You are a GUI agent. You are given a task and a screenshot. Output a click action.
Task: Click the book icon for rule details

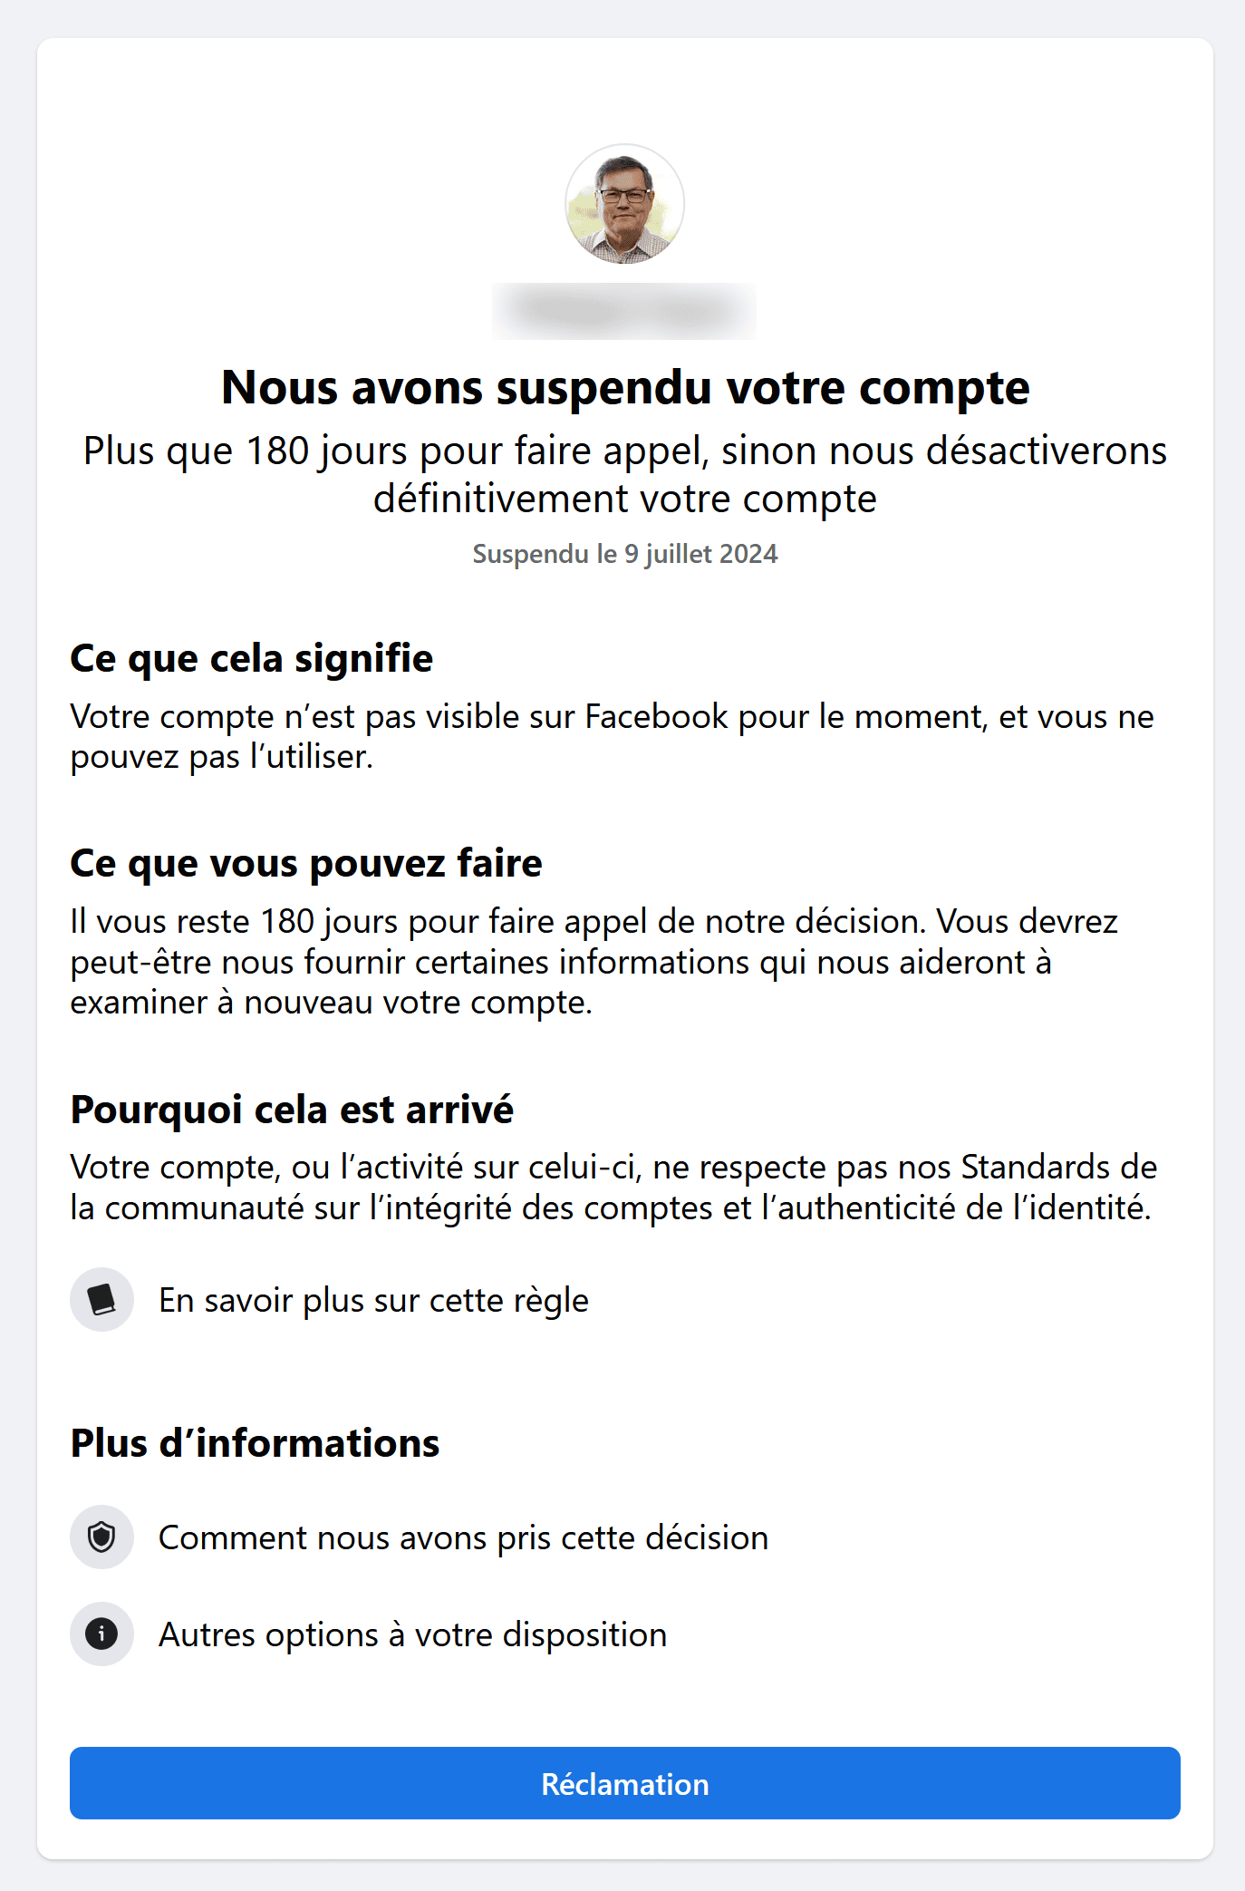[101, 1299]
